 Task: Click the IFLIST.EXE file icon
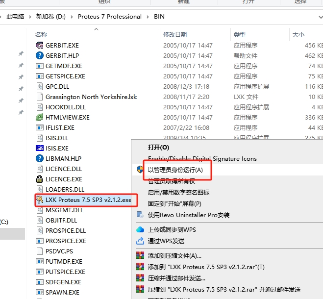pyautogui.click(x=40, y=127)
